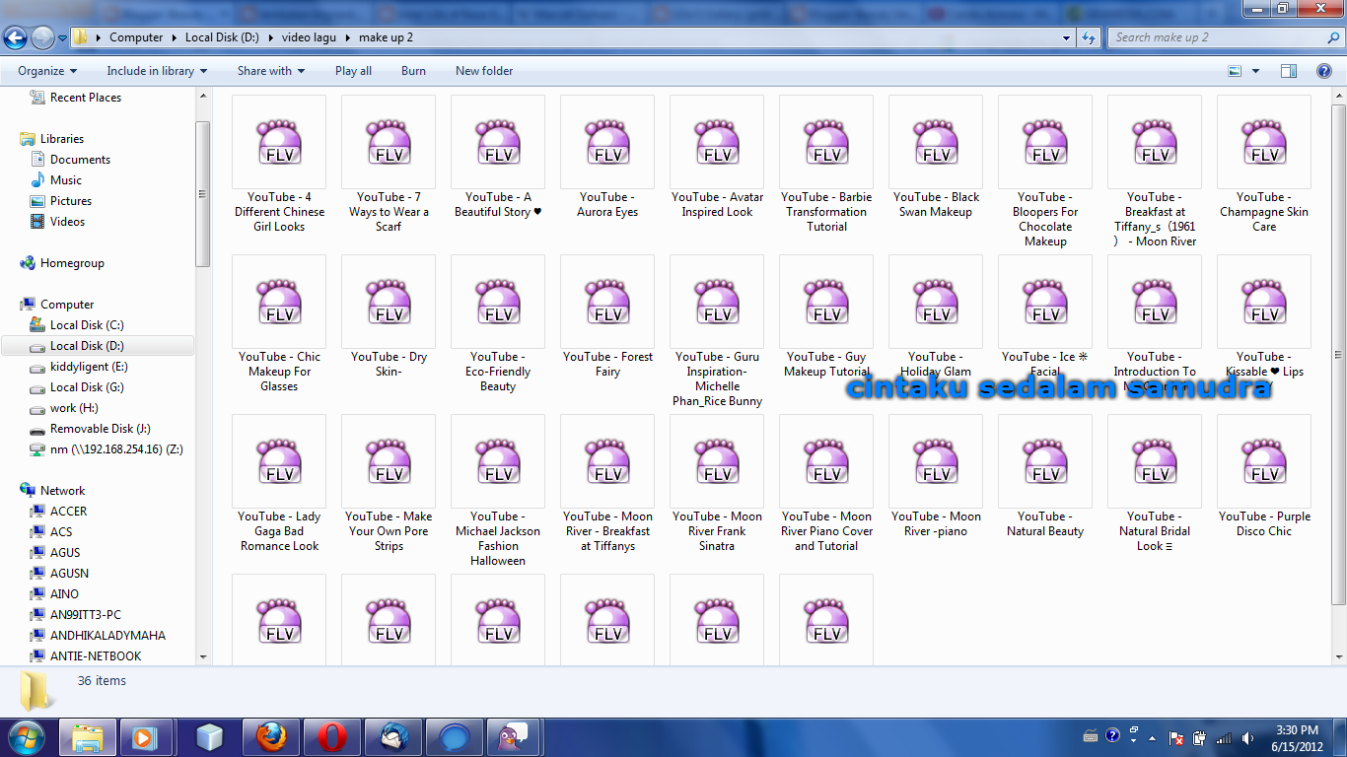Screen dimensions: 1347x757
Task: Open the Opera browser taskbar icon
Action: pyautogui.click(x=331, y=737)
